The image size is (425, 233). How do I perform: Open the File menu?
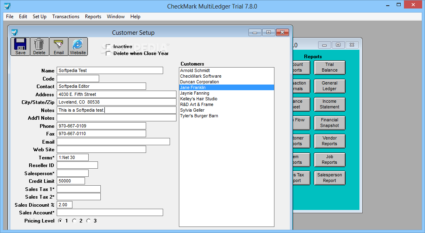[x=10, y=17]
